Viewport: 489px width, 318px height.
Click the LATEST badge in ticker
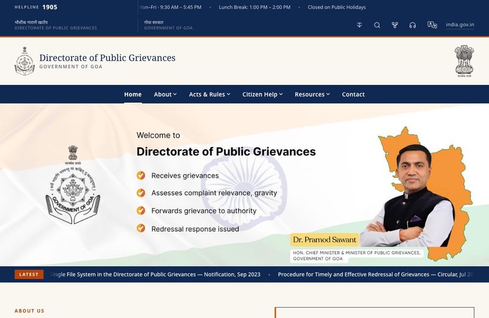click(x=29, y=275)
